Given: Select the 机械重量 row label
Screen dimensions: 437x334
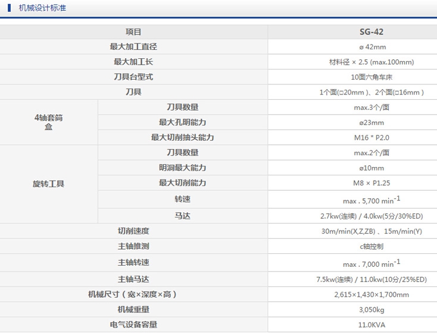Looking at the screenshot, I should (133, 309).
